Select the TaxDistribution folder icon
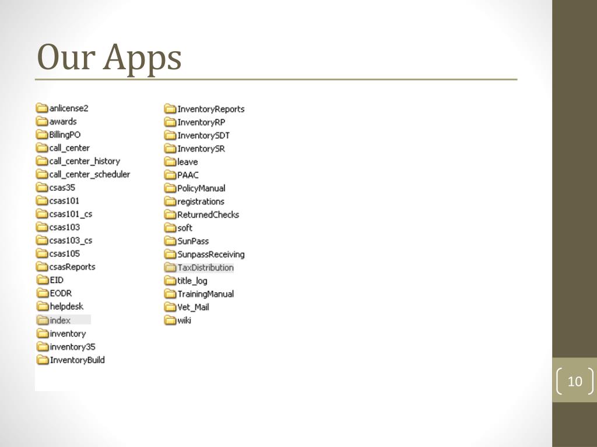Image resolution: width=597 pixels, height=447 pixels. click(170, 268)
